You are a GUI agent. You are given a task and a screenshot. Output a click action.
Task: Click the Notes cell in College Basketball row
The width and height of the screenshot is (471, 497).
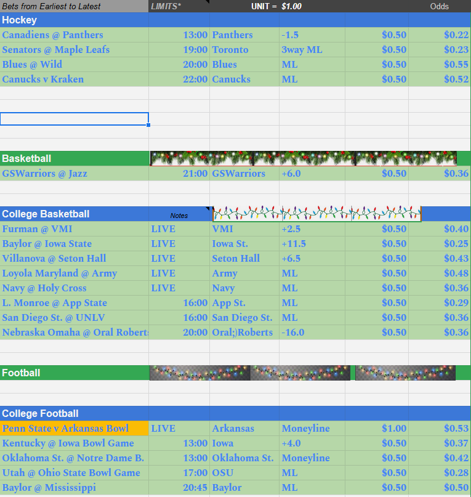point(179,214)
